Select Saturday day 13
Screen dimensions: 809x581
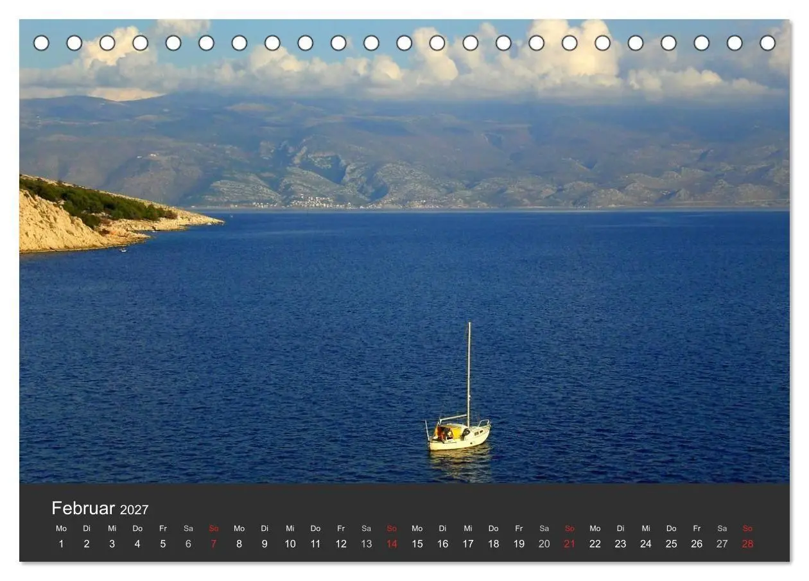(x=366, y=544)
